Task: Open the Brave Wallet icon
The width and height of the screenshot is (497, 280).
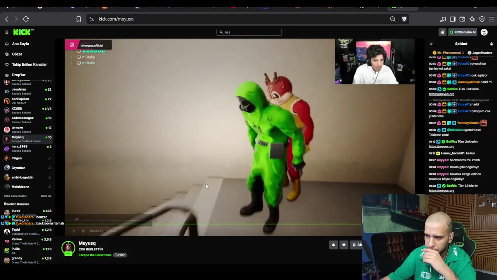Action: (x=462, y=19)
